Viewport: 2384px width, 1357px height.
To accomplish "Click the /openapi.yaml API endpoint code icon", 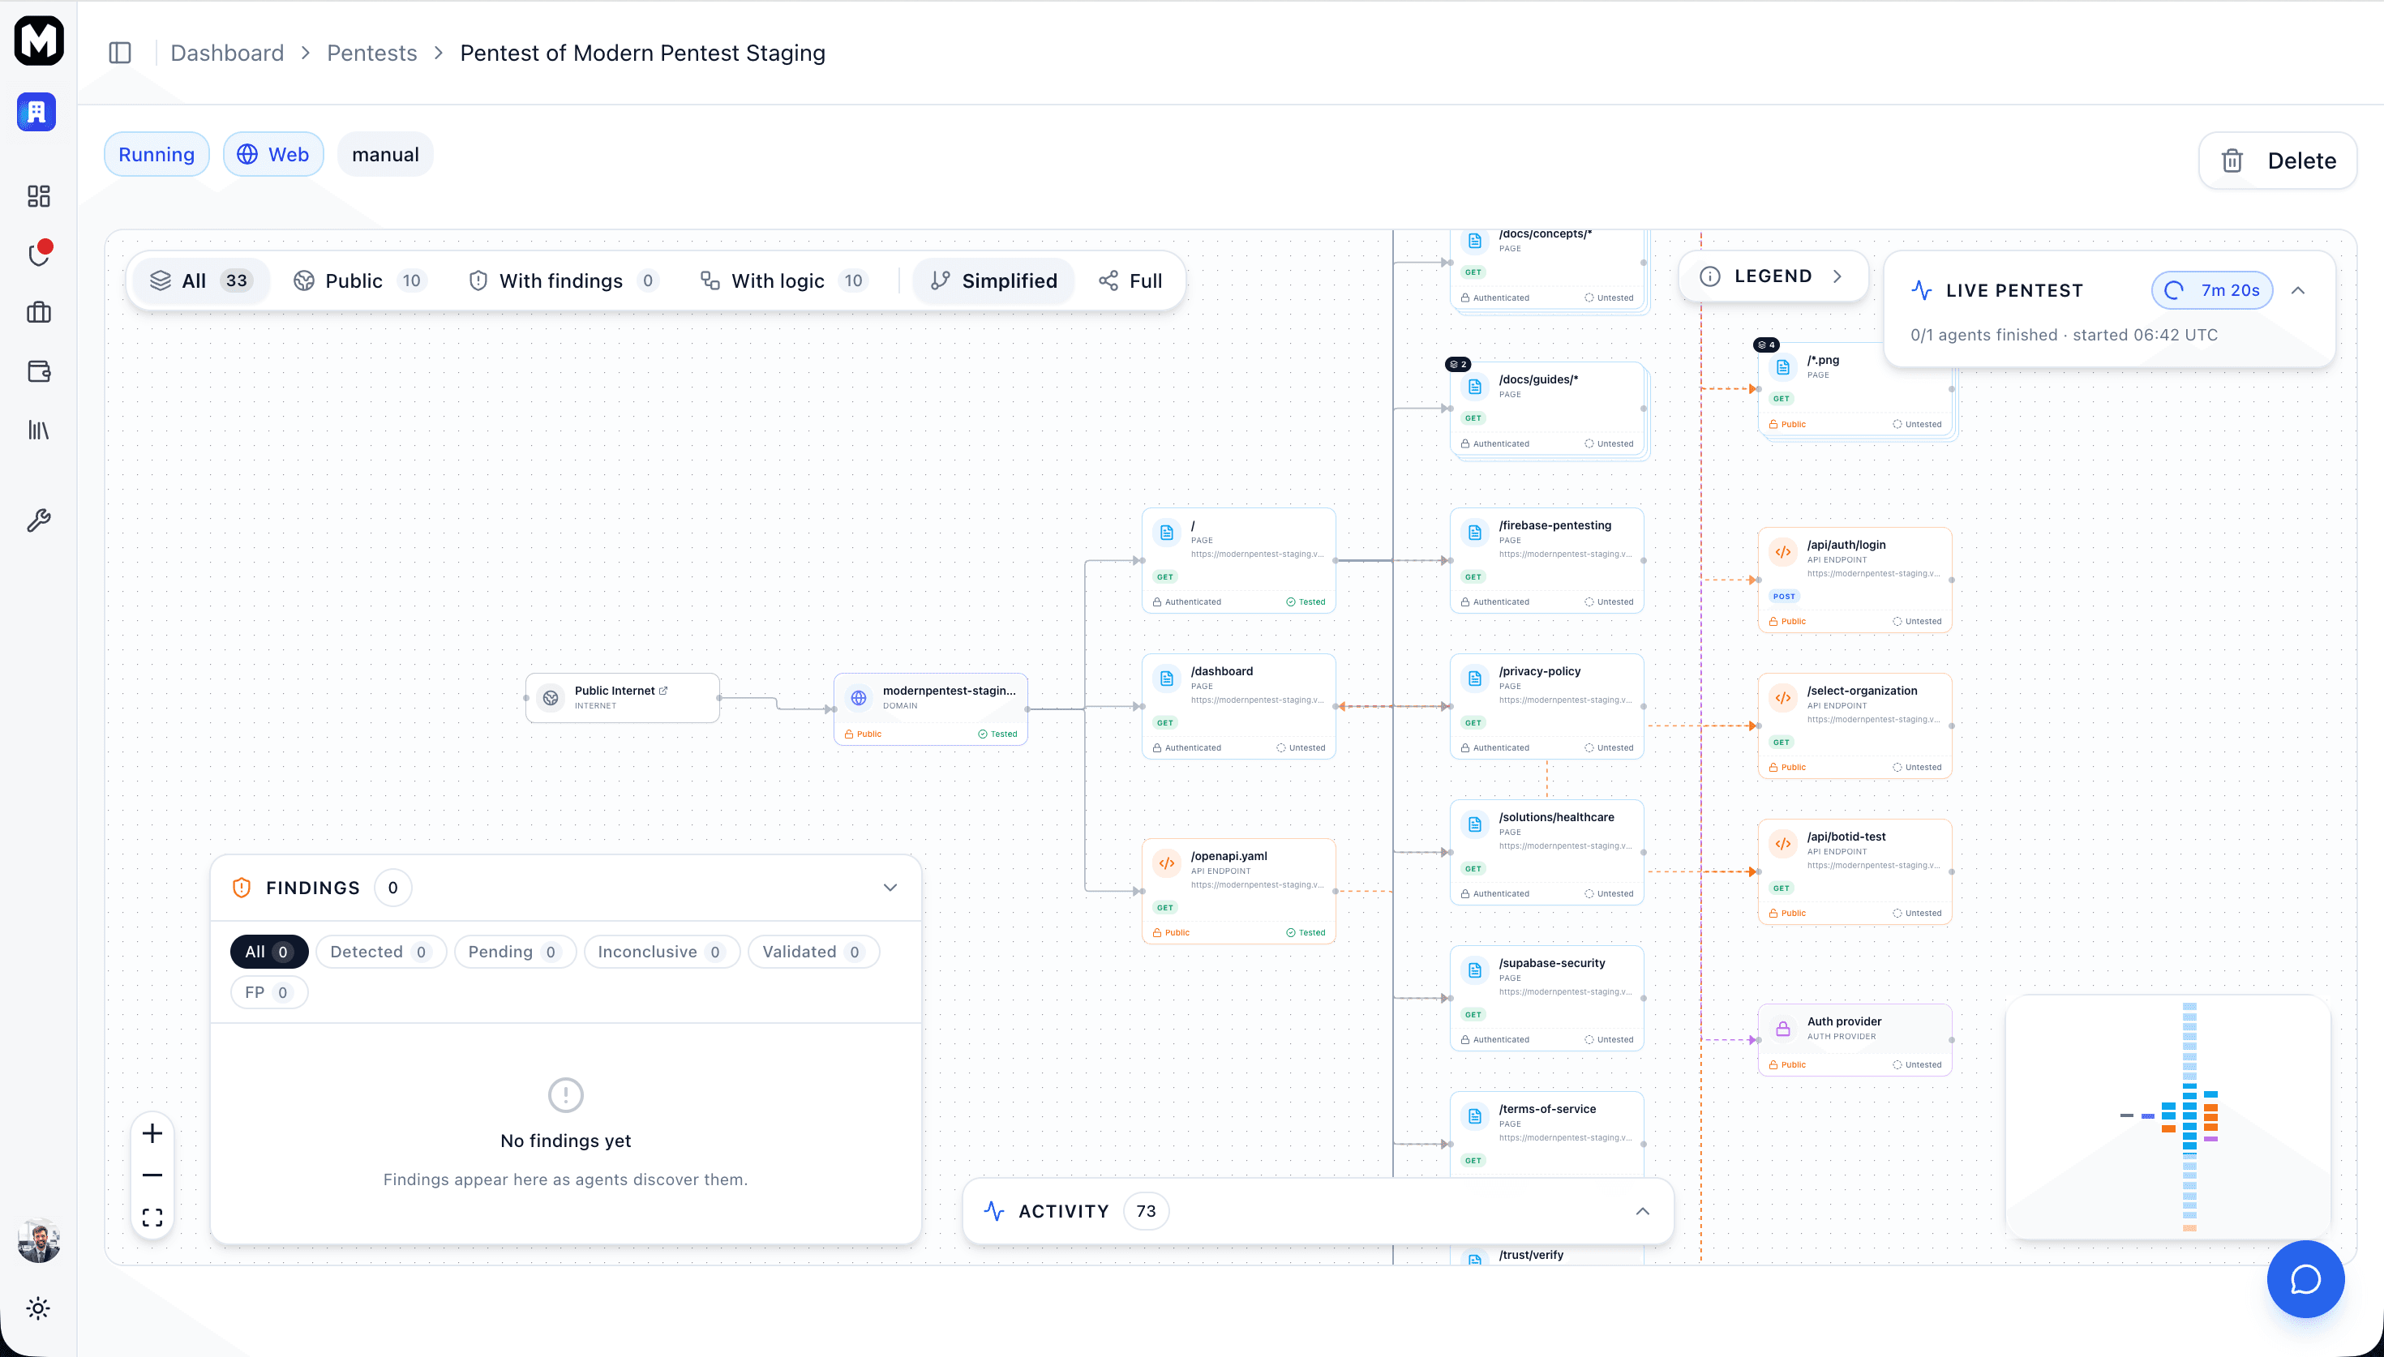I will click(x=1167, y=863).
